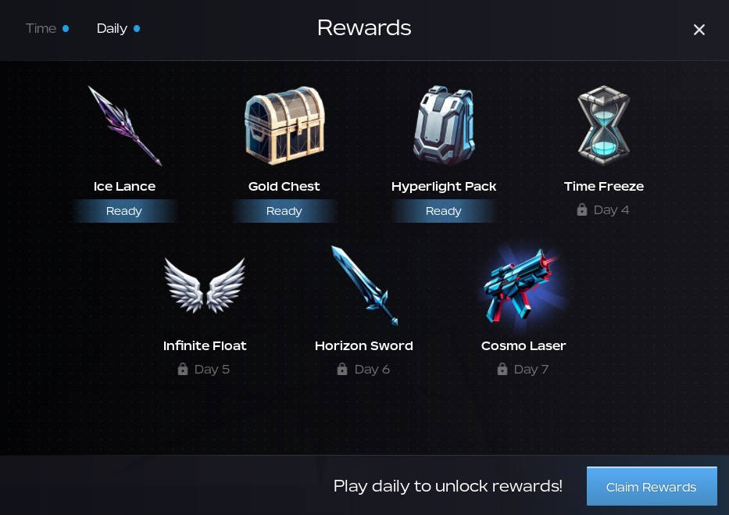This screenshot has height=515, width=729.
Task: Select the Hyperlight Pack backpack icon
Action: coord(444,126)
